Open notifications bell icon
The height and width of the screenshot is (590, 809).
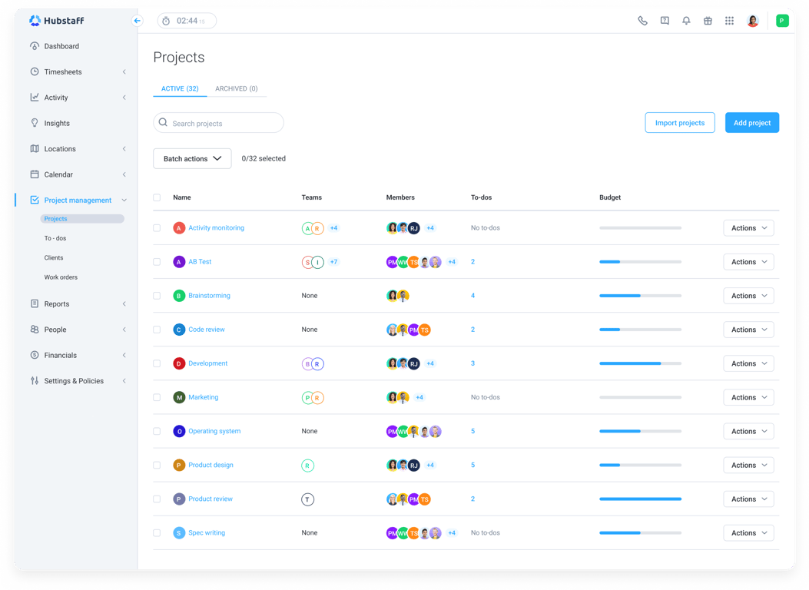[686, 21]
